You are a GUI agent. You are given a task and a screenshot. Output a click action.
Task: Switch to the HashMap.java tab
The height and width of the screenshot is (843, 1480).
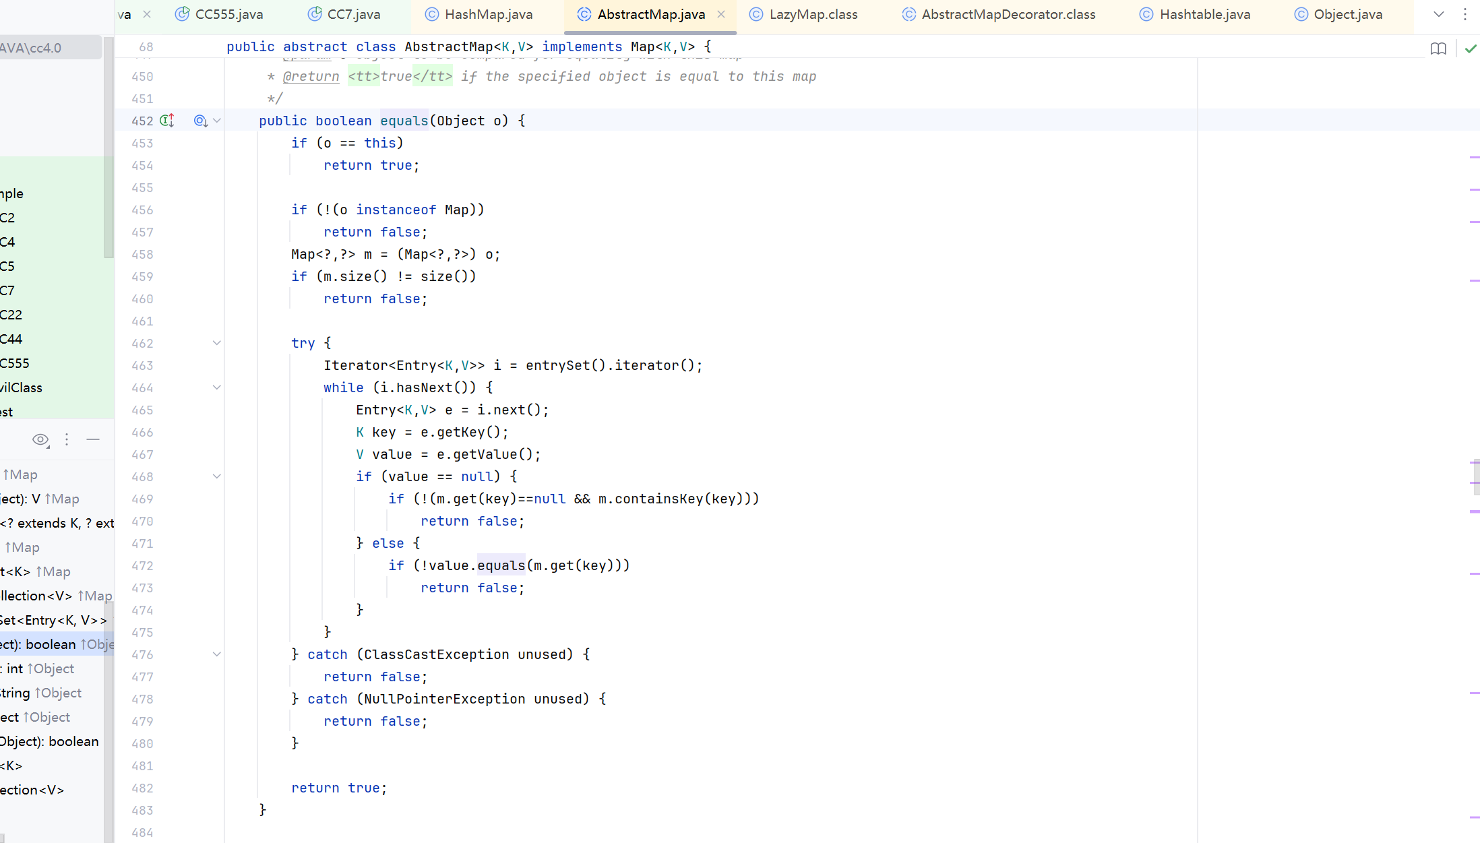point(488,14)
